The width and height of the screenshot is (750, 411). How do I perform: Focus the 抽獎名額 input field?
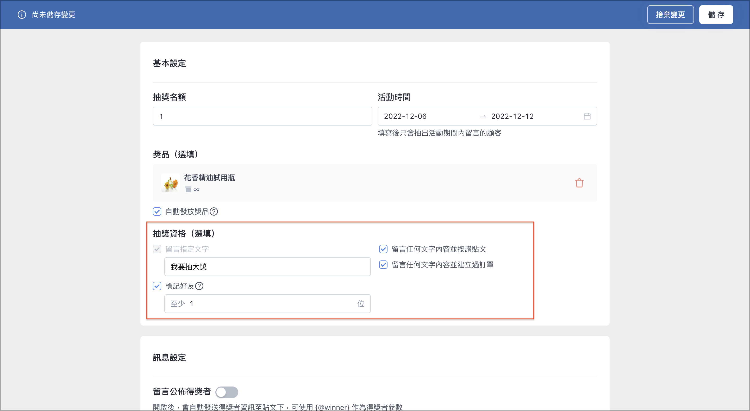tap(262, 116)
